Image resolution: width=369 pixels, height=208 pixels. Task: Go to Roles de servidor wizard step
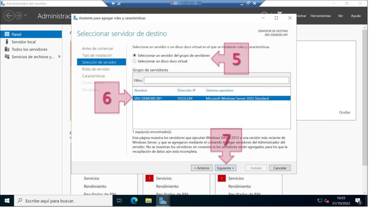tap(96, 69)
